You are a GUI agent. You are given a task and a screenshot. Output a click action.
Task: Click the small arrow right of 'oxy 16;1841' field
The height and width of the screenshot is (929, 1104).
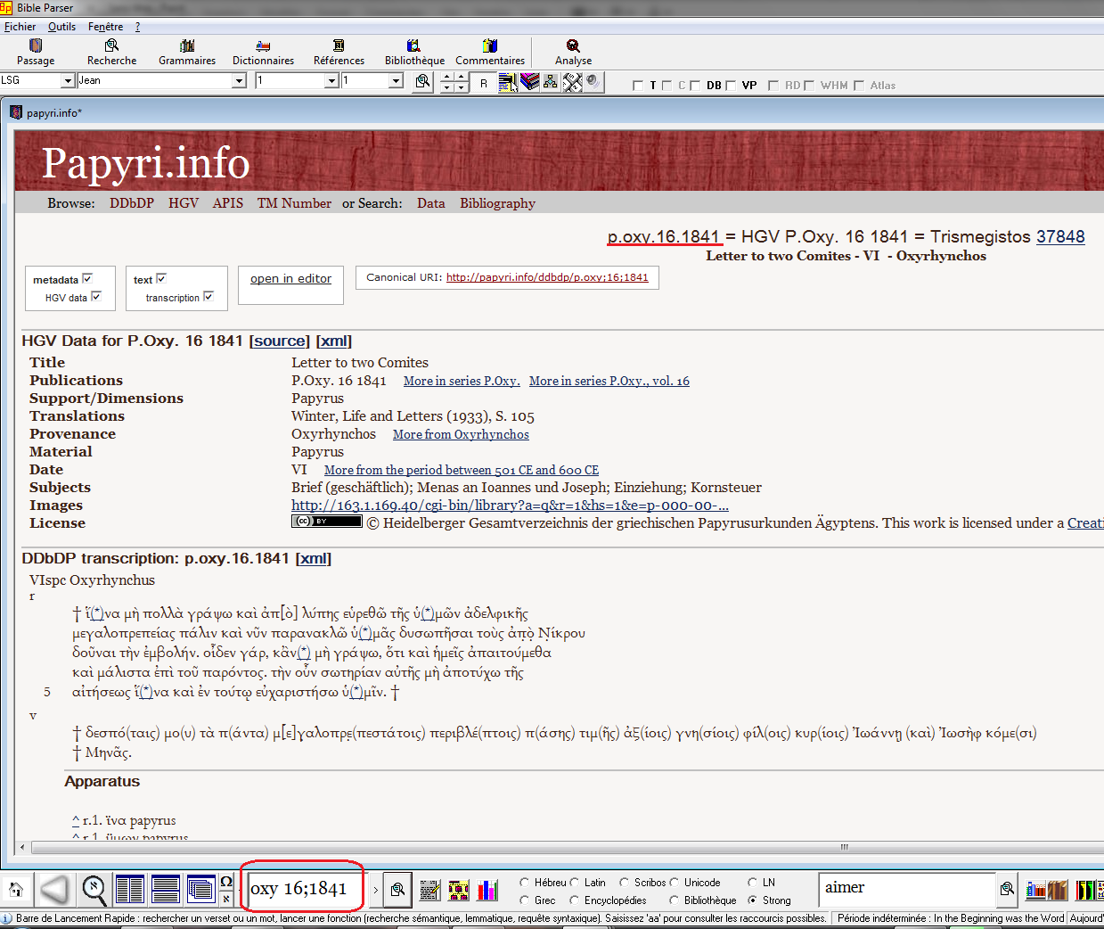[x=375, y=890]
